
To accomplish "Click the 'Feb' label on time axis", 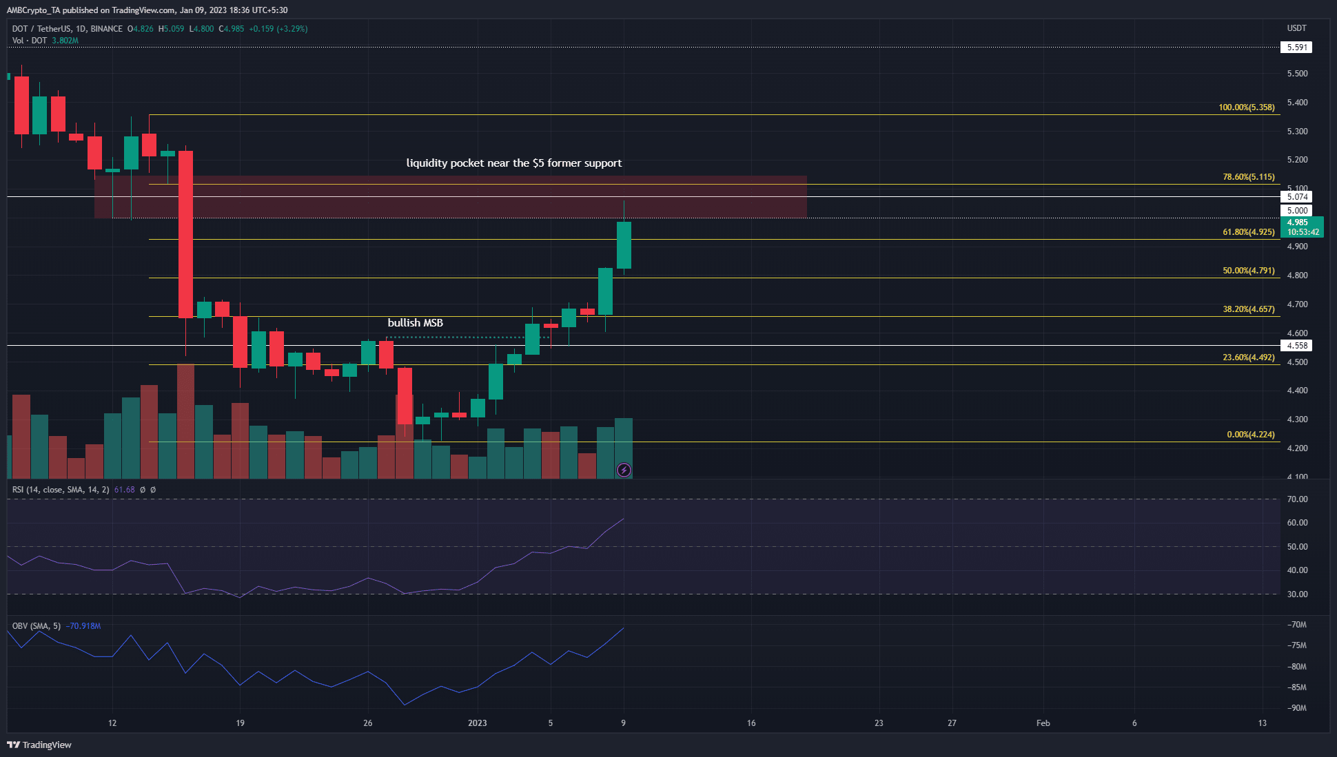I will point(1043,723).
